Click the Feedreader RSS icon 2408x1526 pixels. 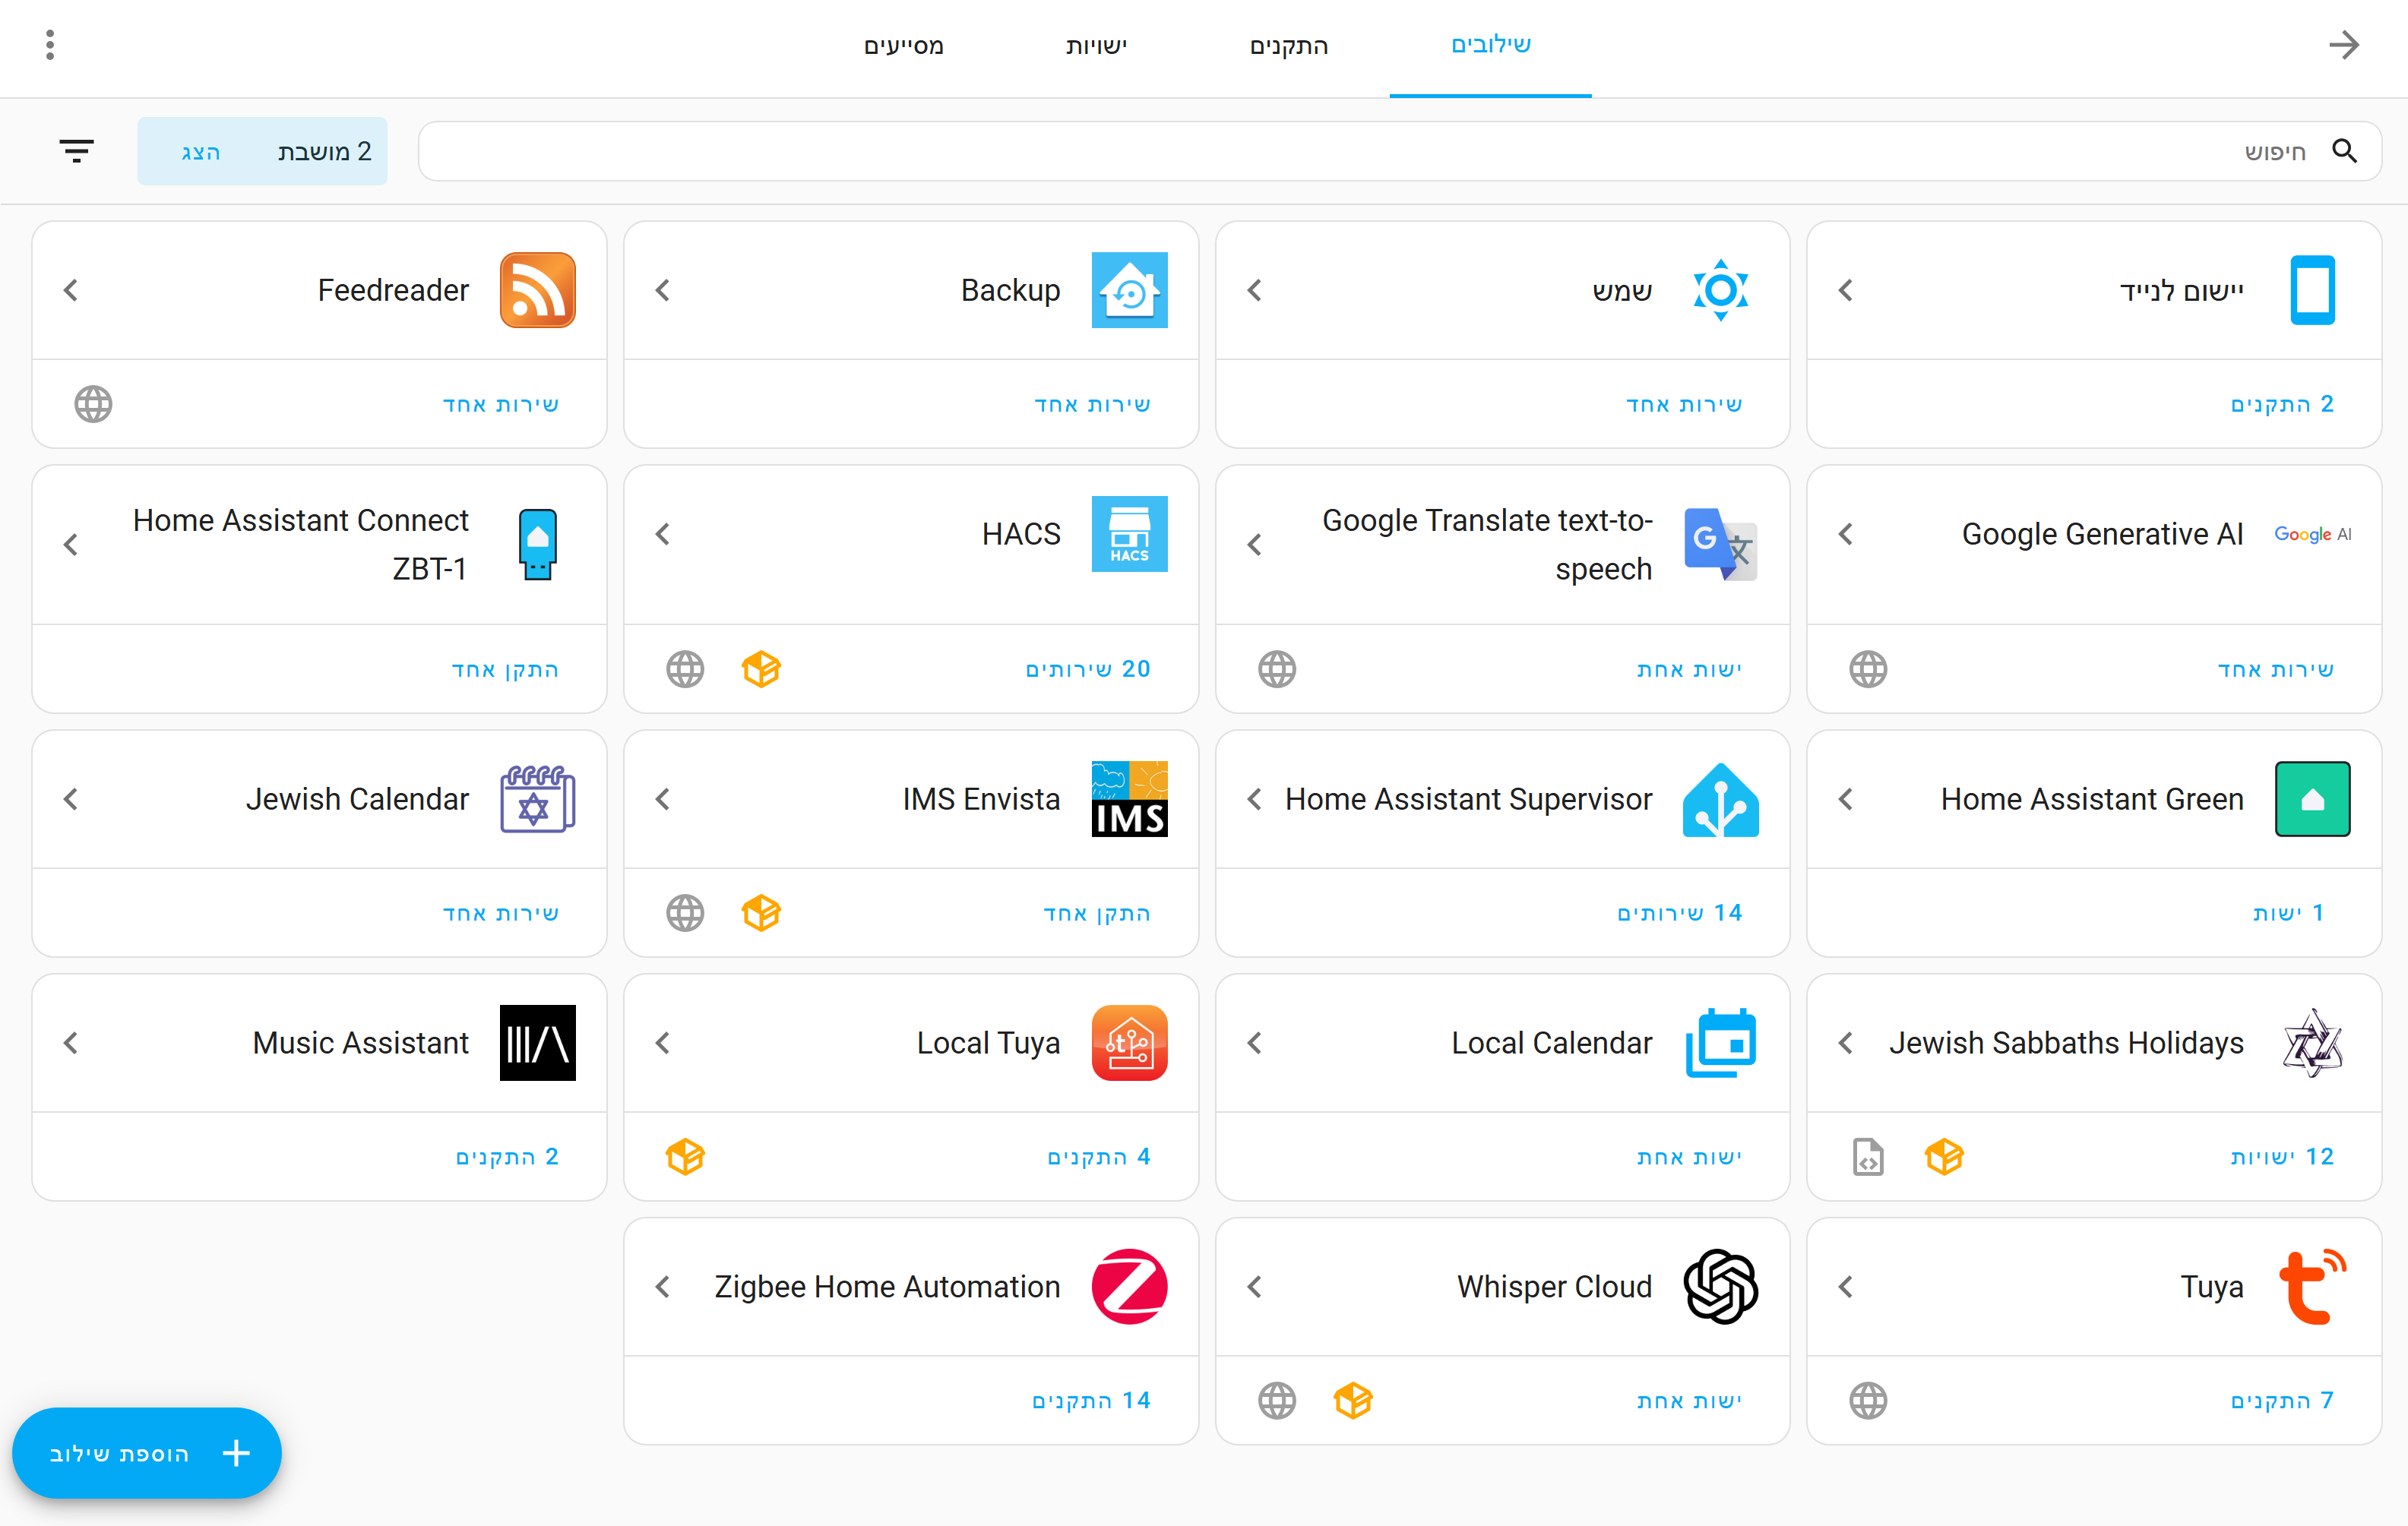pyautogui.click(x=537, y=290)
